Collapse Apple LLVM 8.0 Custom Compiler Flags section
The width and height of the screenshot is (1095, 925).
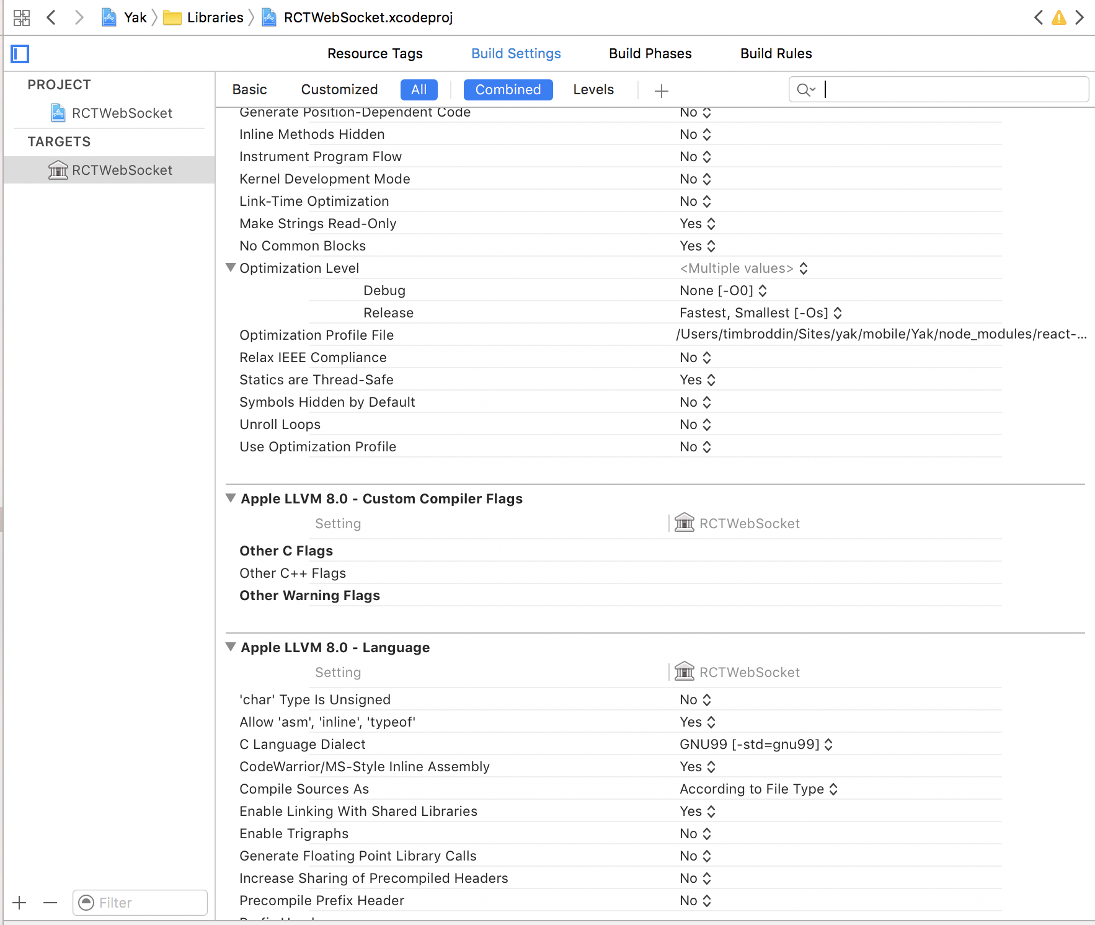tap(231, 498)
